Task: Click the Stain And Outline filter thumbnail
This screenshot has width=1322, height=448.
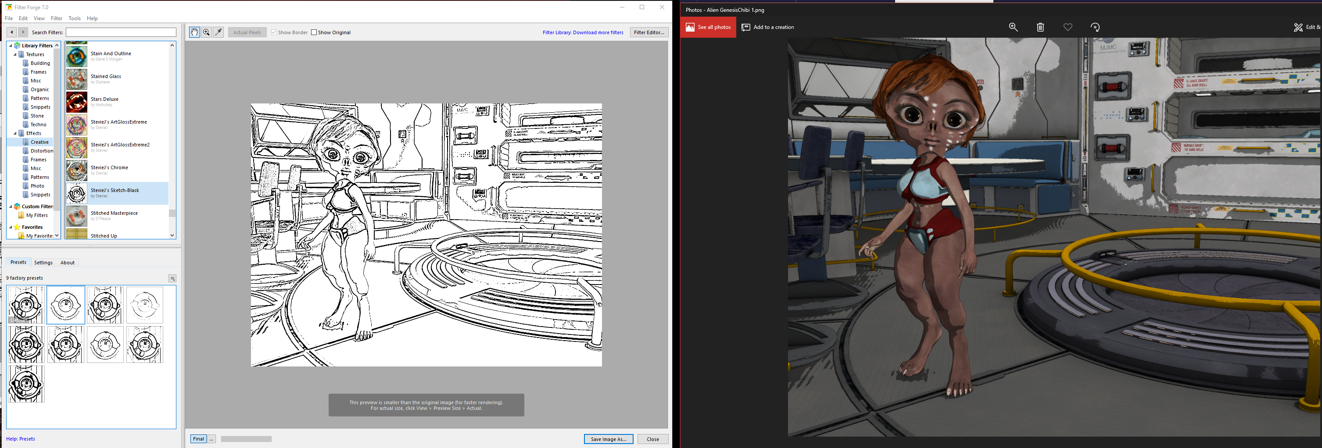Action: pyautogui.click(x=76, y=57)
